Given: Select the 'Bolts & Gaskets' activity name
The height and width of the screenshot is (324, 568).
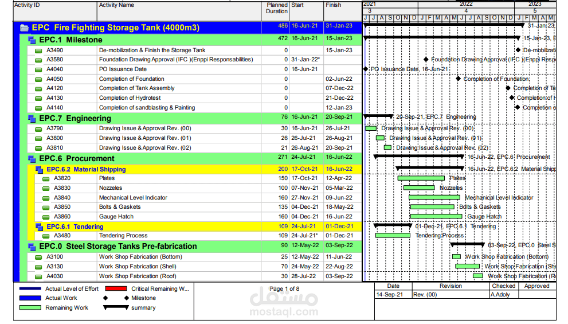Looking at the screenshot, I should 120,207.
